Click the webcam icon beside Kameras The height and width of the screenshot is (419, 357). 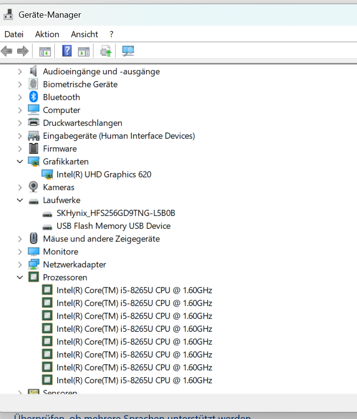click(33, 187)
